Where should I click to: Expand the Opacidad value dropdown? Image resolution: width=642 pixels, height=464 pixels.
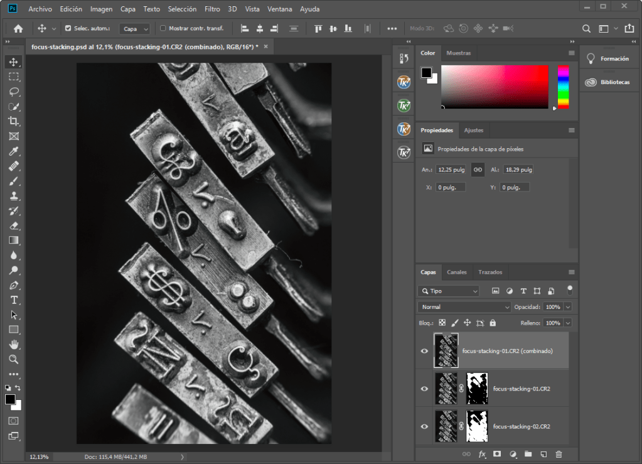[568, 307]
